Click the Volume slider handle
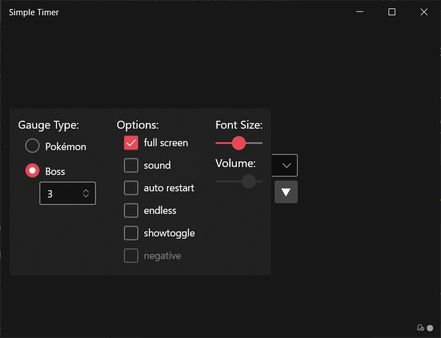Screen dimensions: 441x338 (x=249, y=181)
